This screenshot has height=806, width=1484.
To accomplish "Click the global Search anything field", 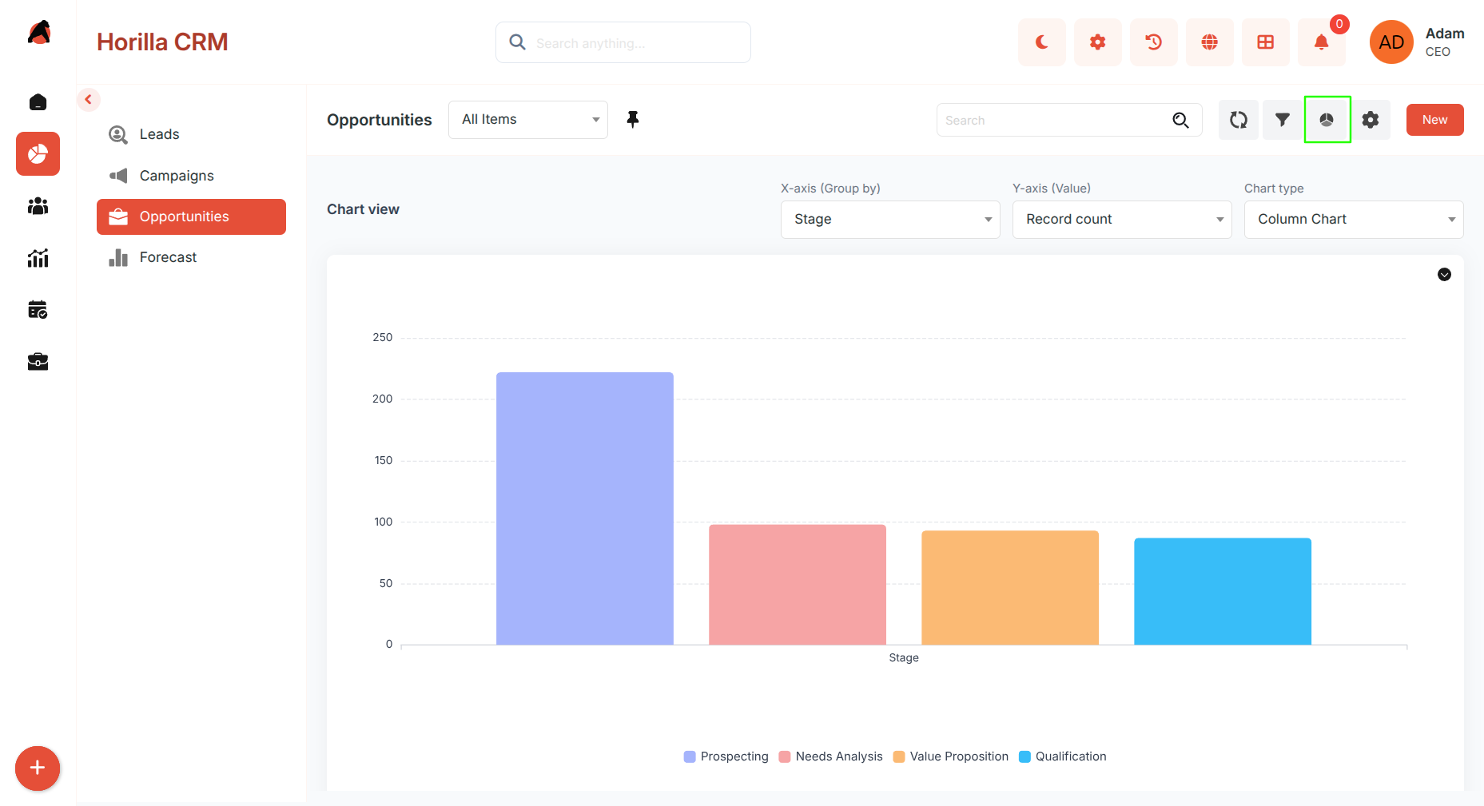I will (x=623, y=42).
